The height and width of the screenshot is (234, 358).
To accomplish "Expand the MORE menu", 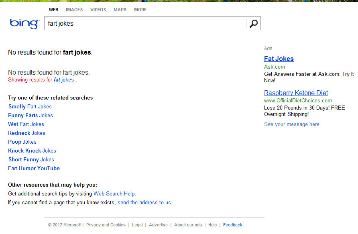I will pyautogui.click(x=140, y=10).
